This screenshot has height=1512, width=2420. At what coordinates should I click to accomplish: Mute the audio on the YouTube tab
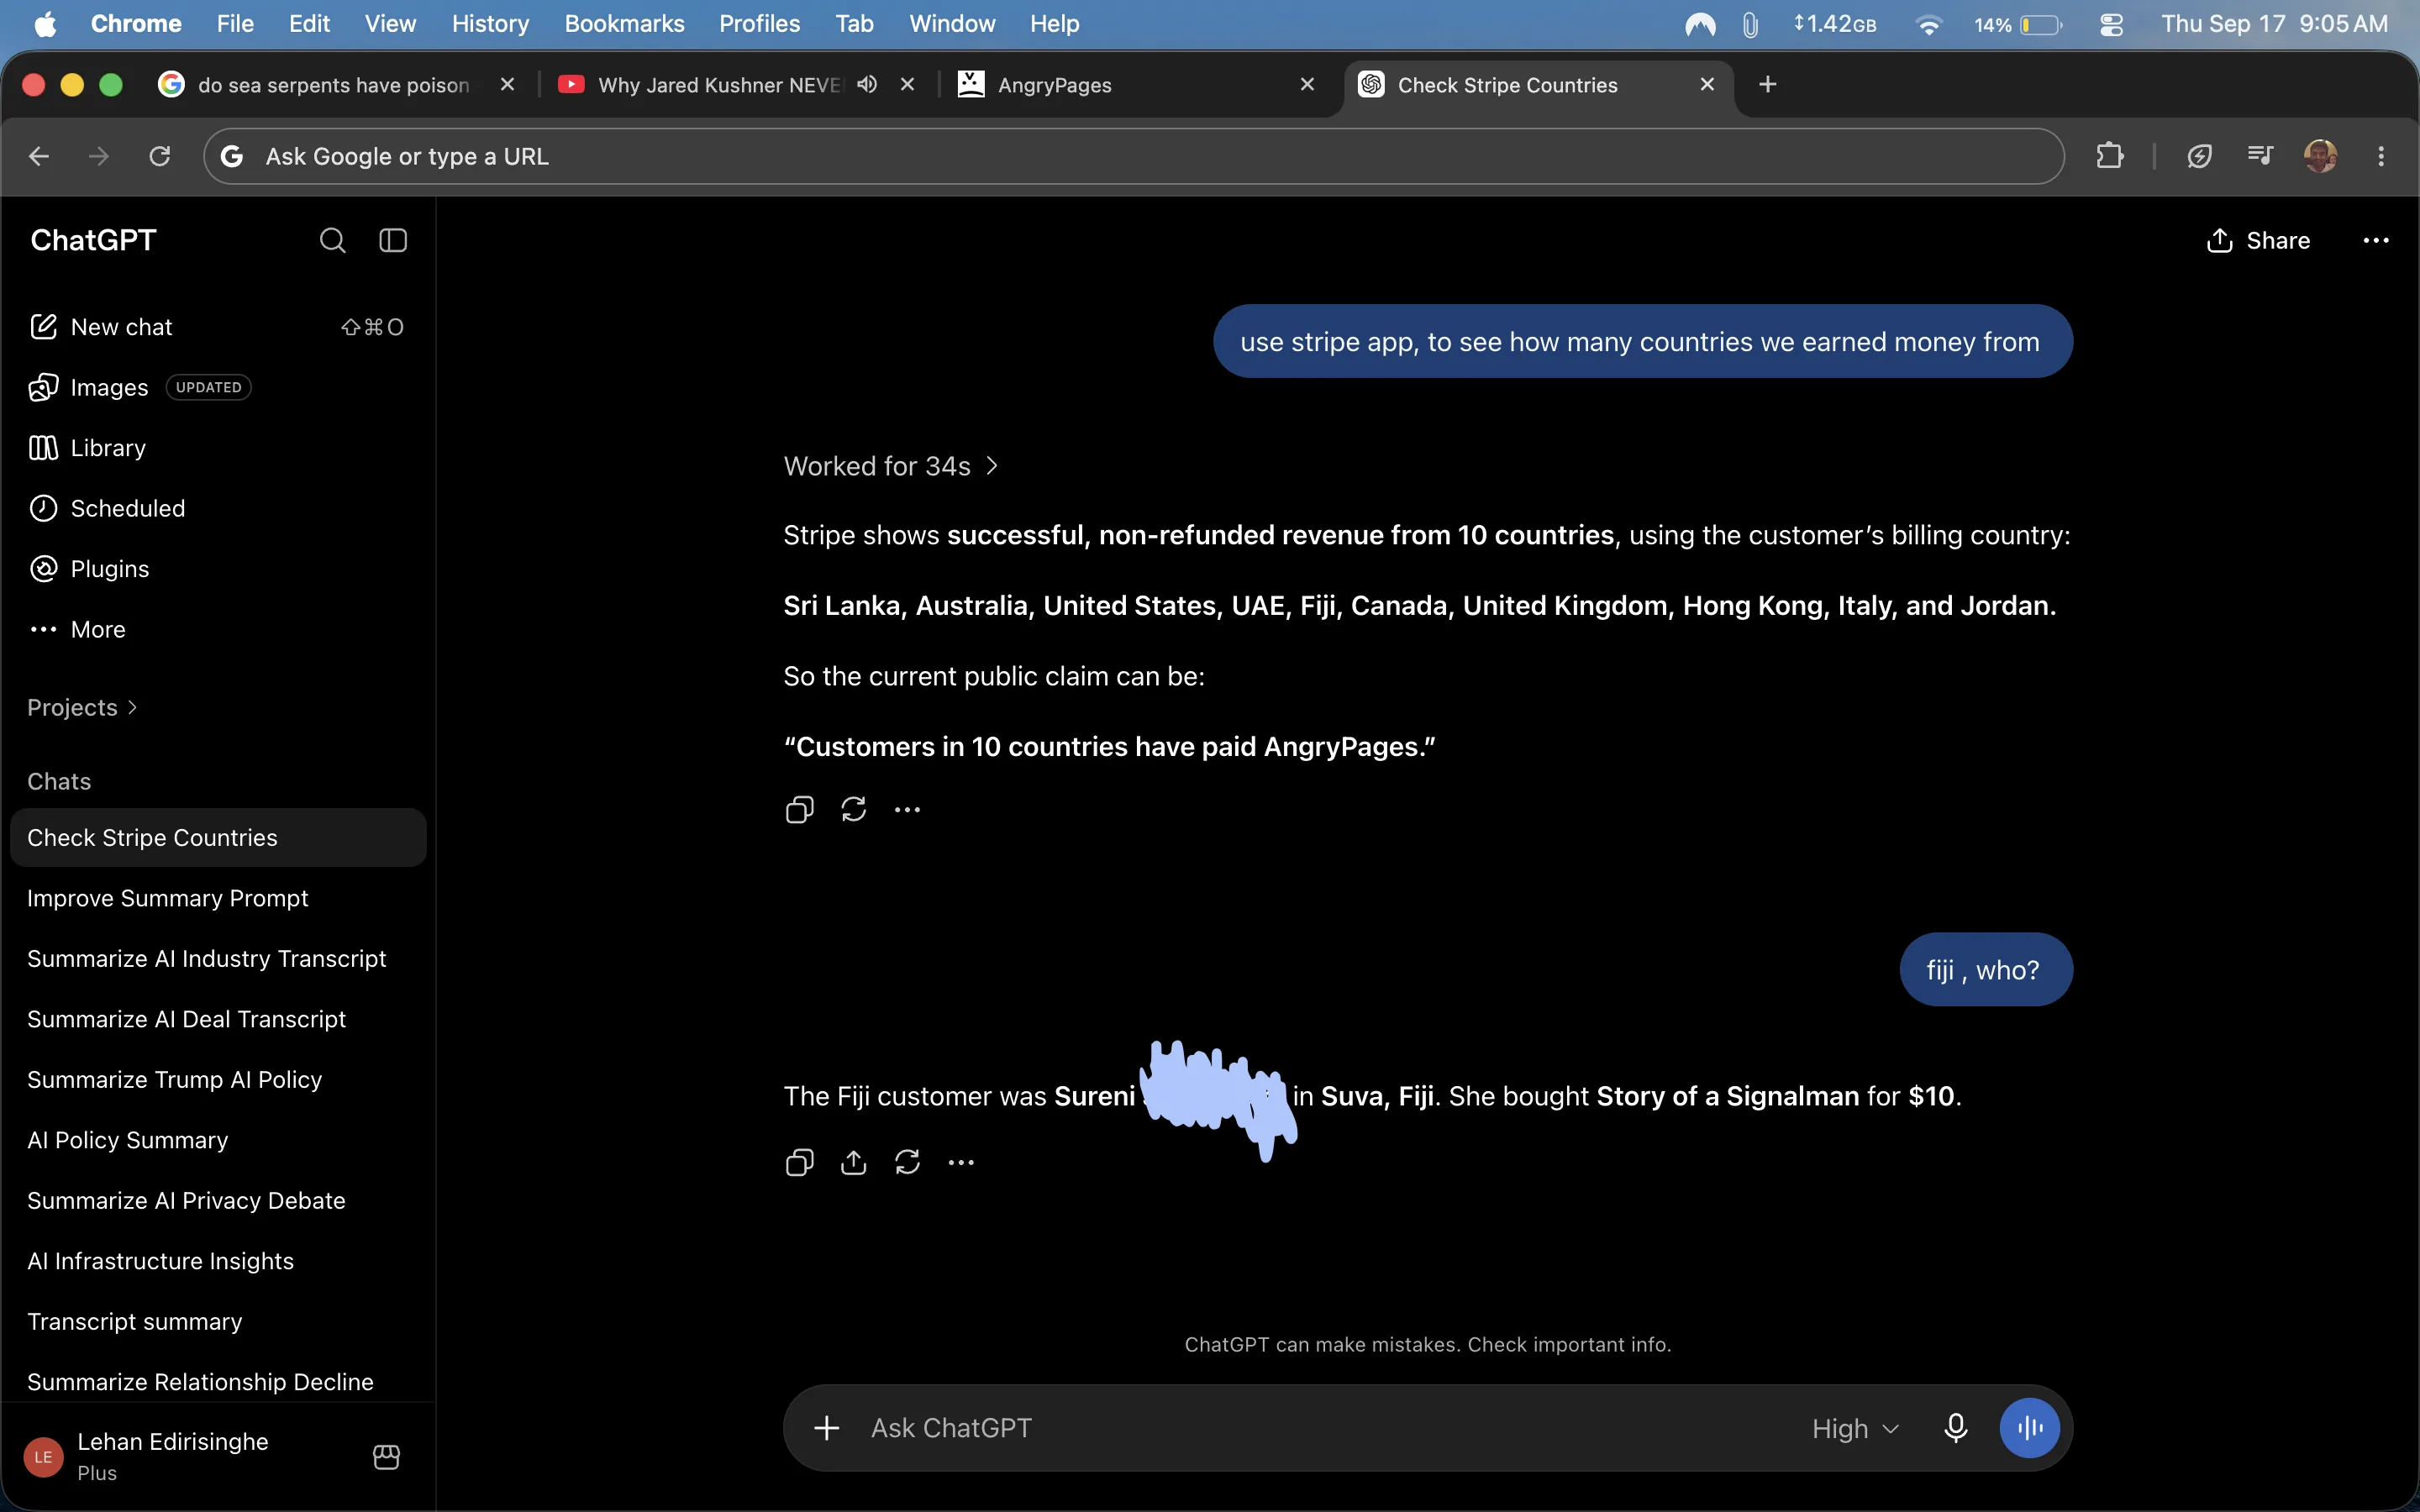pyautogui.click(x=867, y=84)
